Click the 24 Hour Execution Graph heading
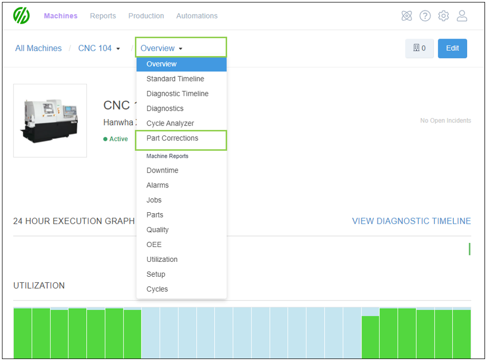The width and height of the screenshot is (488, 362). click(74, 221)
